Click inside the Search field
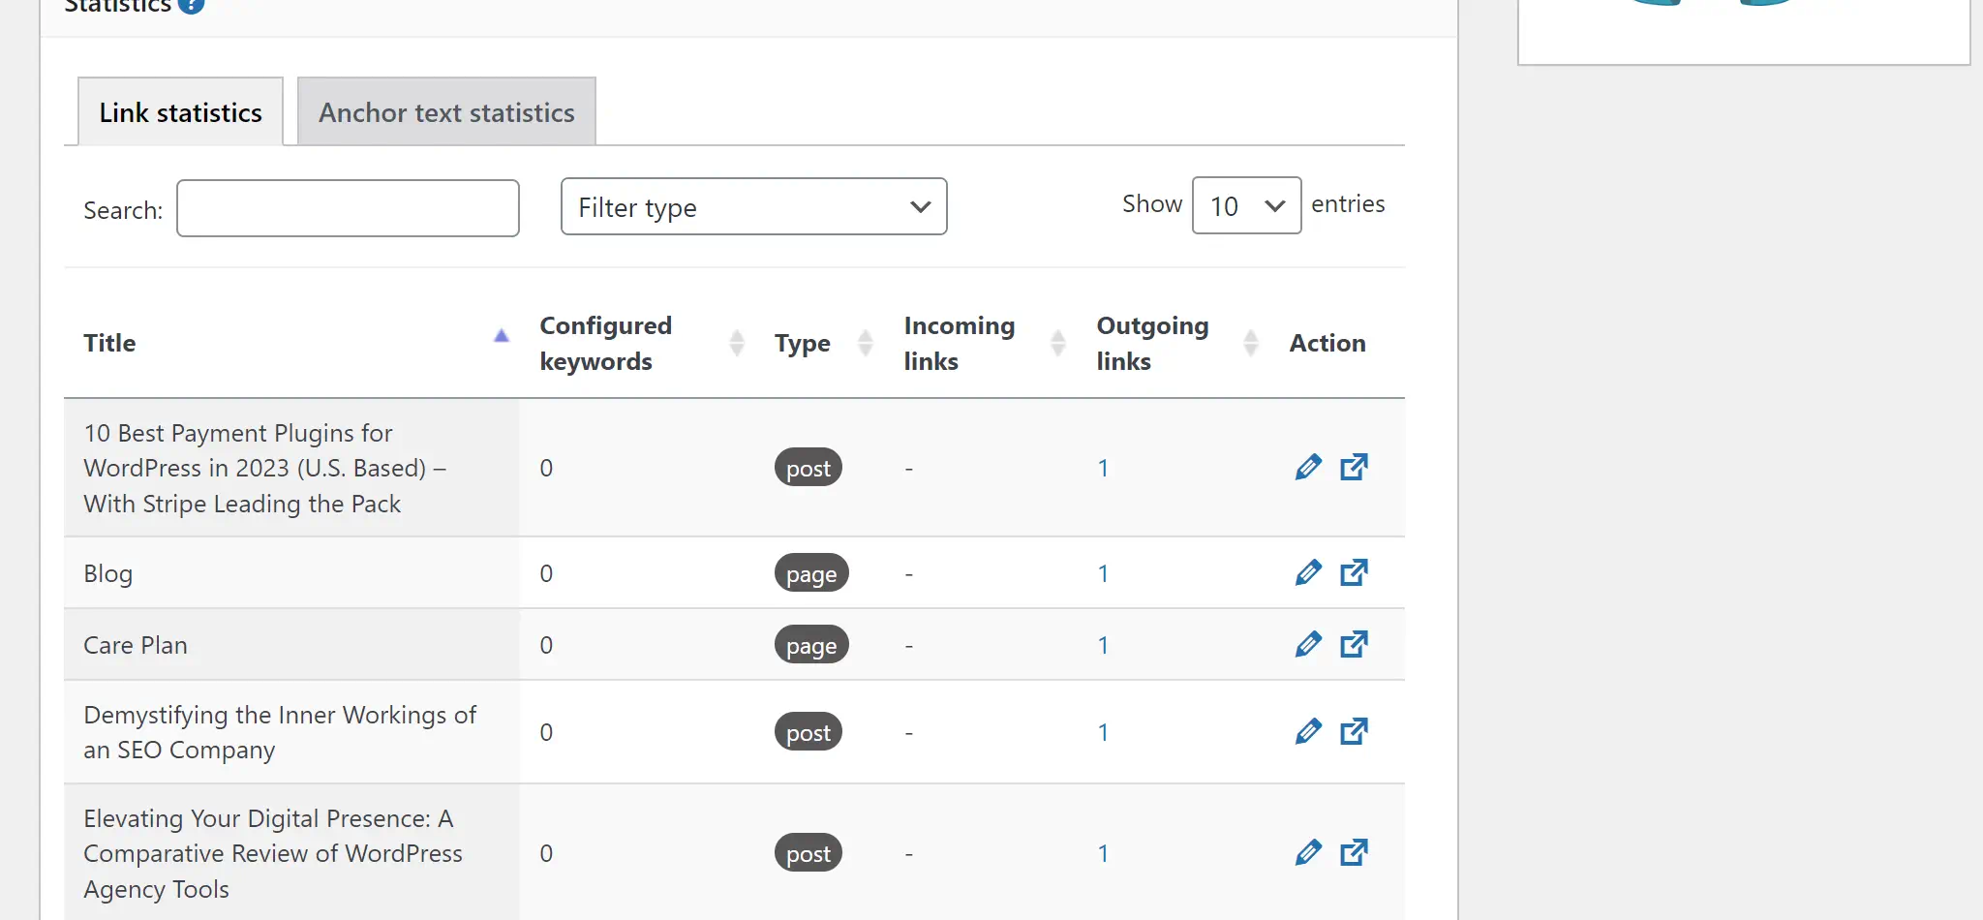This screenshot has width=1983, height=920. 347,207
